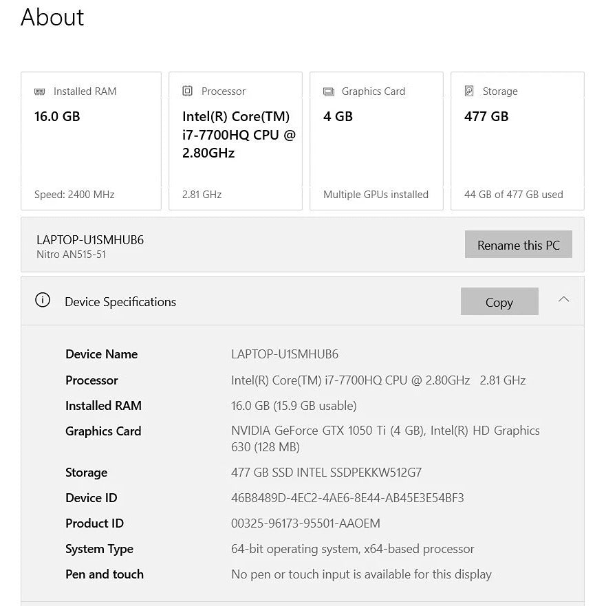Click the Processor chip icon
The width and height of the screenshot is (606, 606).
(x=187, y=91)
